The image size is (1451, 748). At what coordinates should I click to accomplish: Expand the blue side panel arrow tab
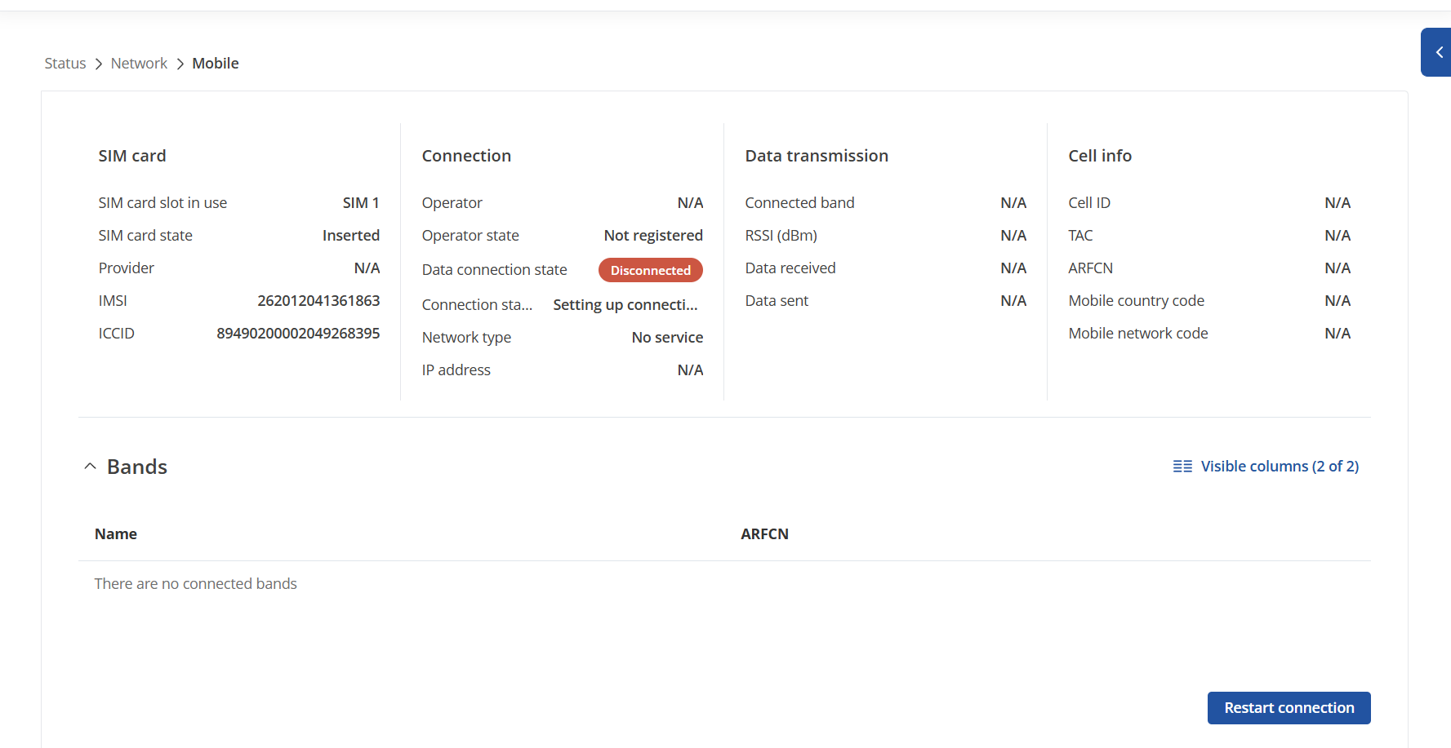pos(1436,52)
